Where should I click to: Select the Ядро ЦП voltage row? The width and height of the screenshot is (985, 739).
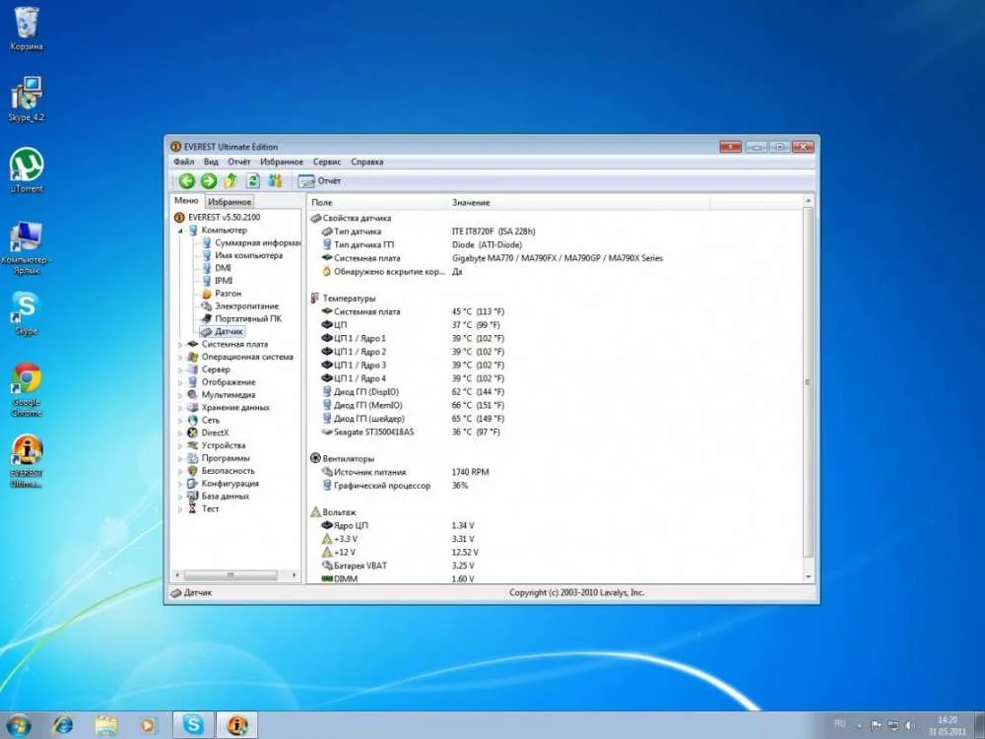pyautogui.click(x=556, y=525)
